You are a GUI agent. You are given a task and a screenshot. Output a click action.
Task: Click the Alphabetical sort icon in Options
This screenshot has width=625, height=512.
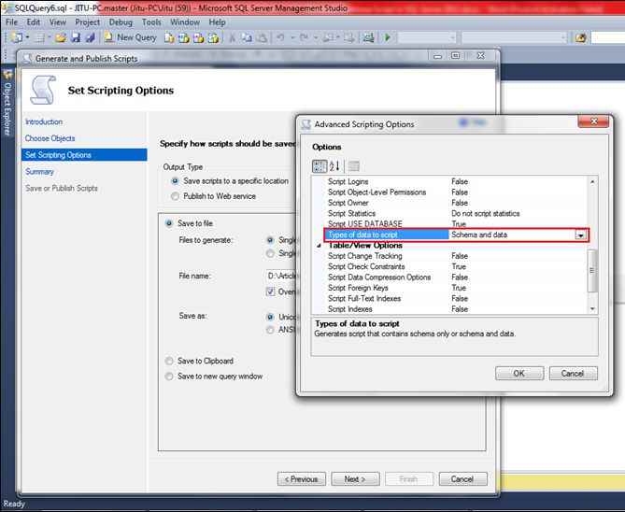pyautogui.click(x=334, y=165)
